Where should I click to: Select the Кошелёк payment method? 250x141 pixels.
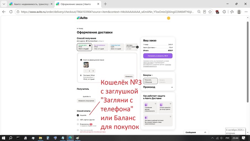[x=78, y=115]
